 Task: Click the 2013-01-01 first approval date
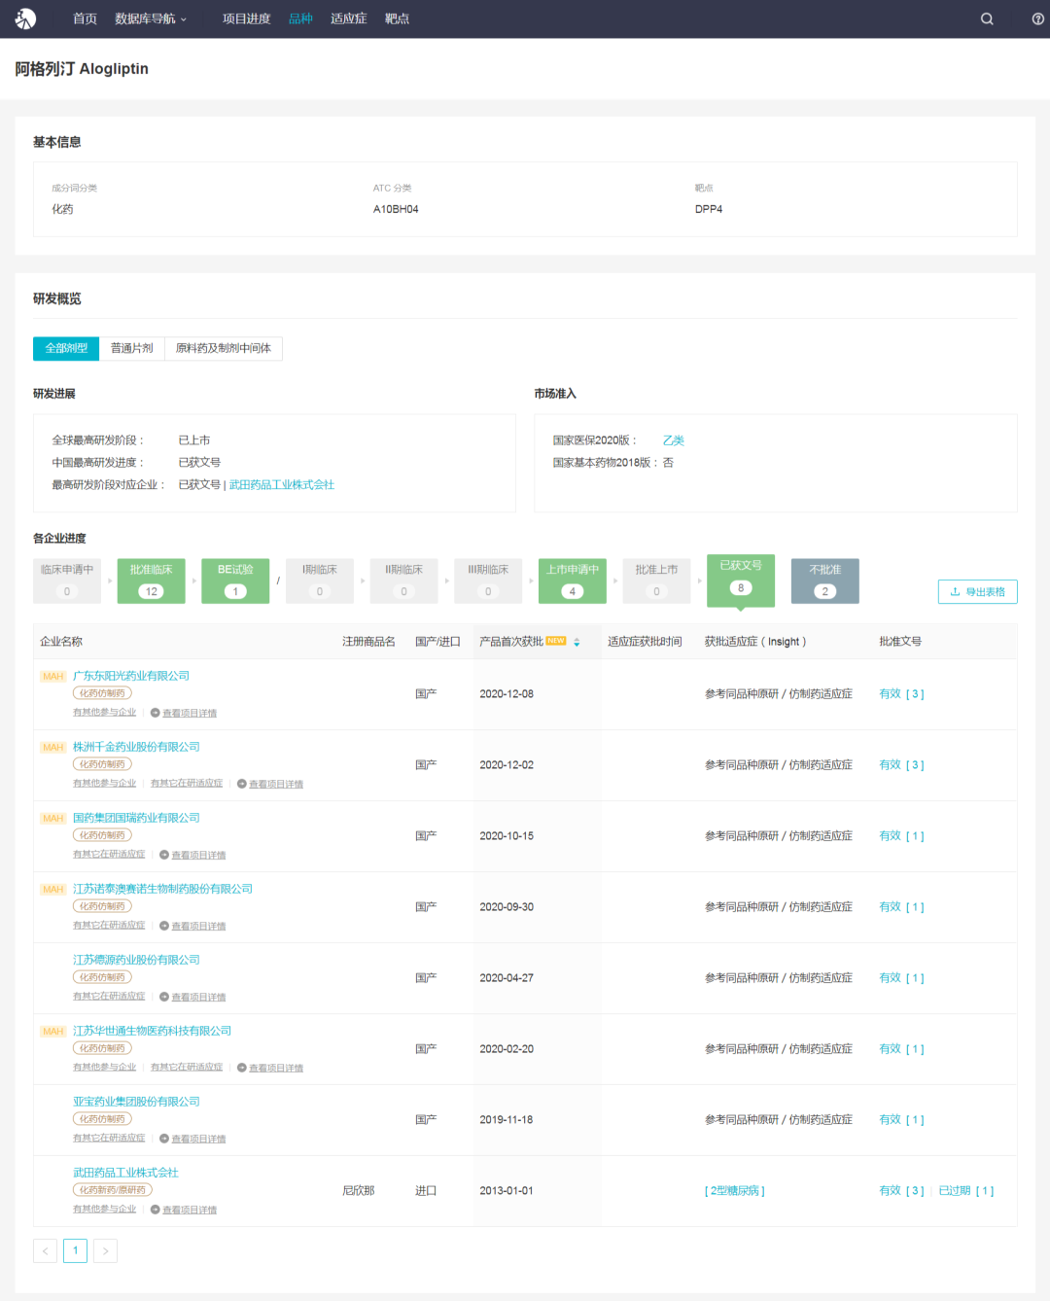[507, 1191]
